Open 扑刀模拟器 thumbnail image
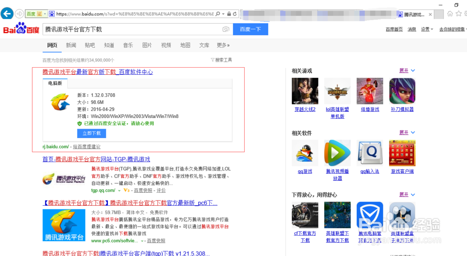The height and width of the screenshot is (256, 467). (x=402, y=91)
